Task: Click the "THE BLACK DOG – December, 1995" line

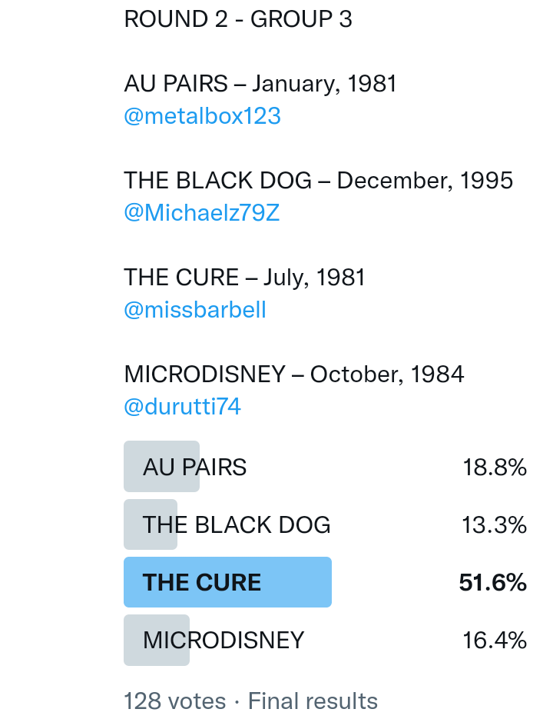Action: point(318,181)
